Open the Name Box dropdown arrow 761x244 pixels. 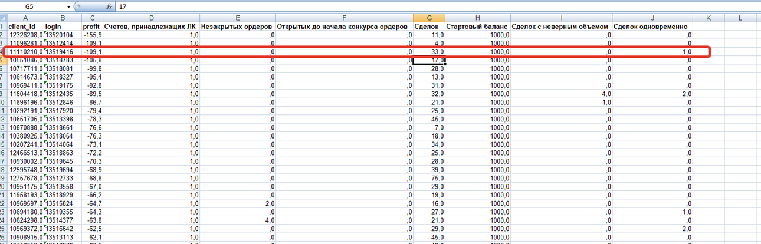click(x=68, y=6)
